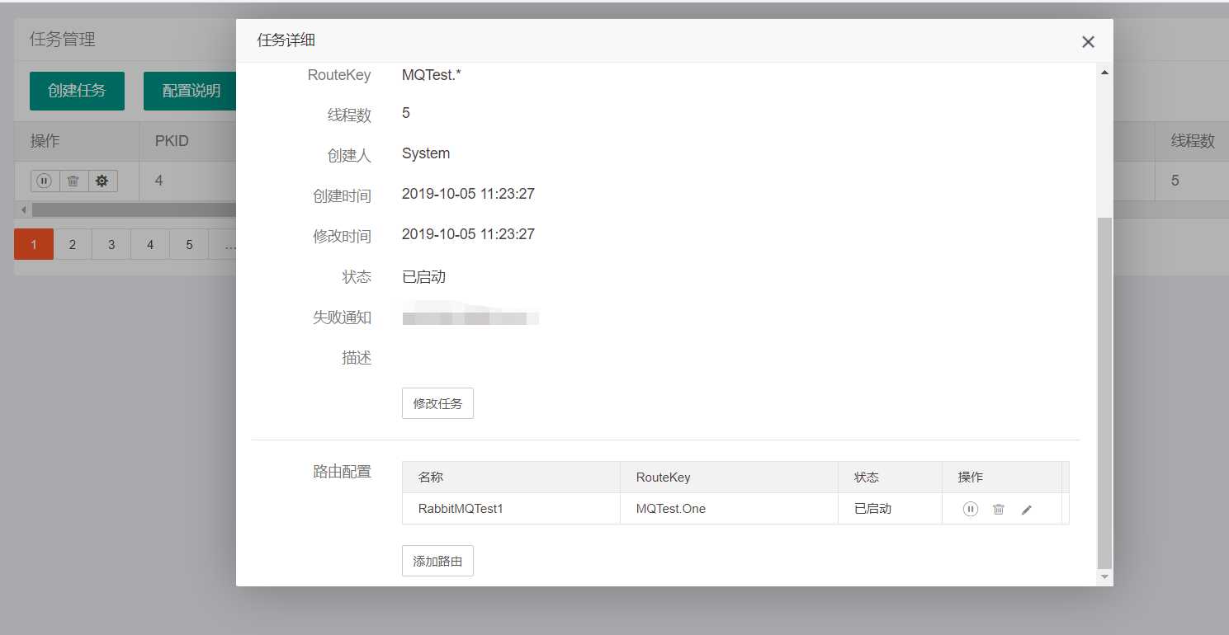Click the RouteKey column header in route table
This screenshot has width=1229, height=635.
(x=729, y=477)
